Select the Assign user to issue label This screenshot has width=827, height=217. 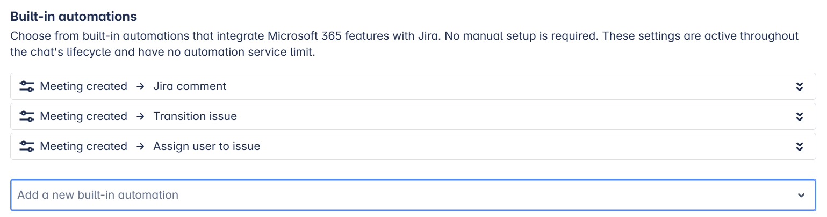point(207,146)
